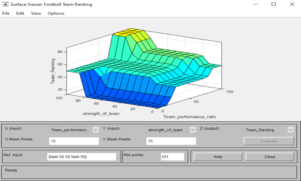The height and width of the screenshot is (181, 301).
Task: Click the yellow peak of the surface plot
Action: click(x=129, y=32)
